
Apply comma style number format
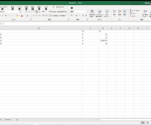[79, 15]
